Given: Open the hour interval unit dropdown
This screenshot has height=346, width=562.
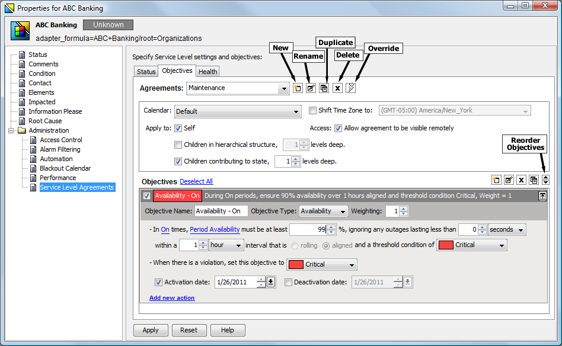Looking at the screenshot, I should coord(226,245).
